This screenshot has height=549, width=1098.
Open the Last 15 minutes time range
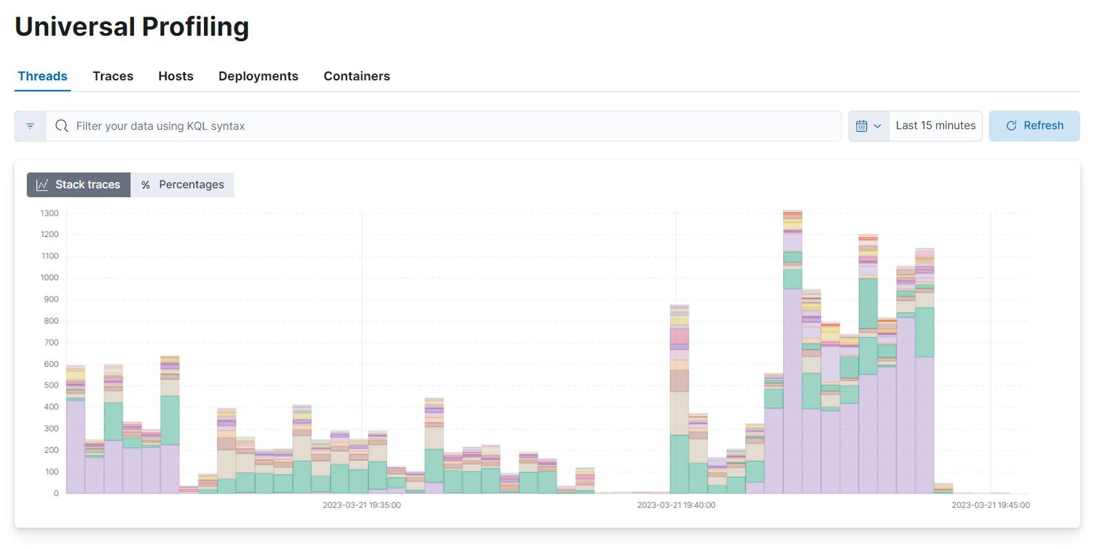coord(935,126)
